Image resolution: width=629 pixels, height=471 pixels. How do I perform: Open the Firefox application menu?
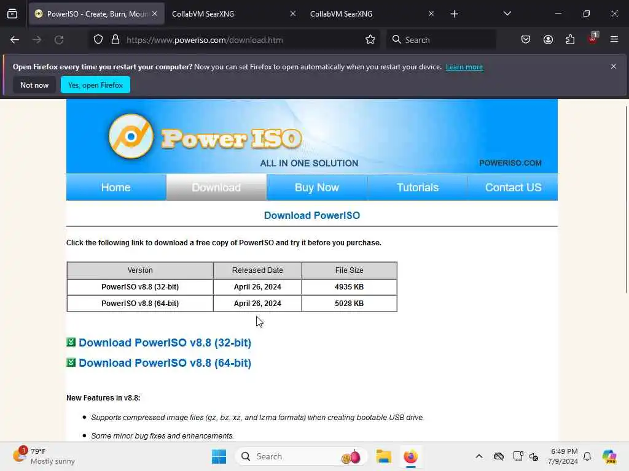pos(614,40)
